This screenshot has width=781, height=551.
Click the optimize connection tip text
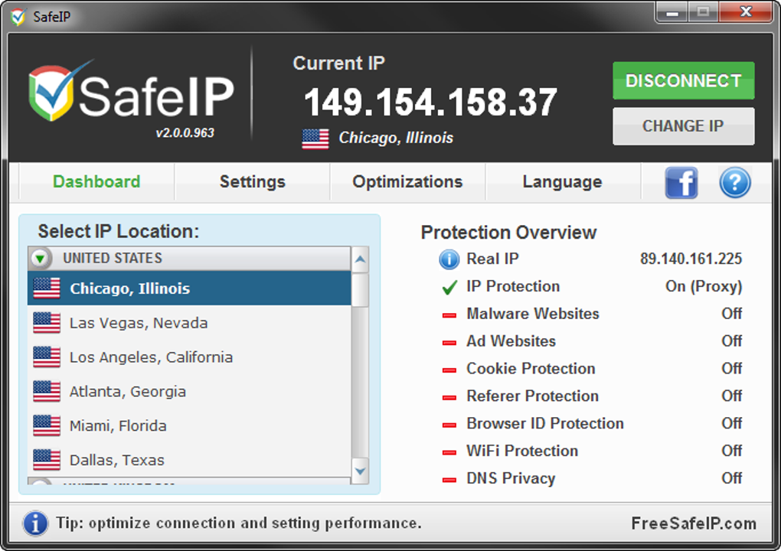239,523
